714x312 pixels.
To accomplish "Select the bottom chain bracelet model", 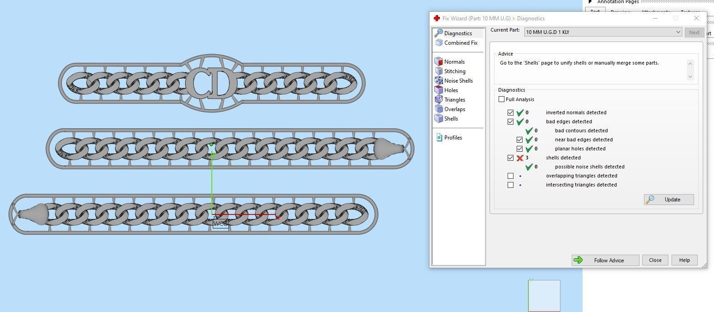I will tap(193, 214).
